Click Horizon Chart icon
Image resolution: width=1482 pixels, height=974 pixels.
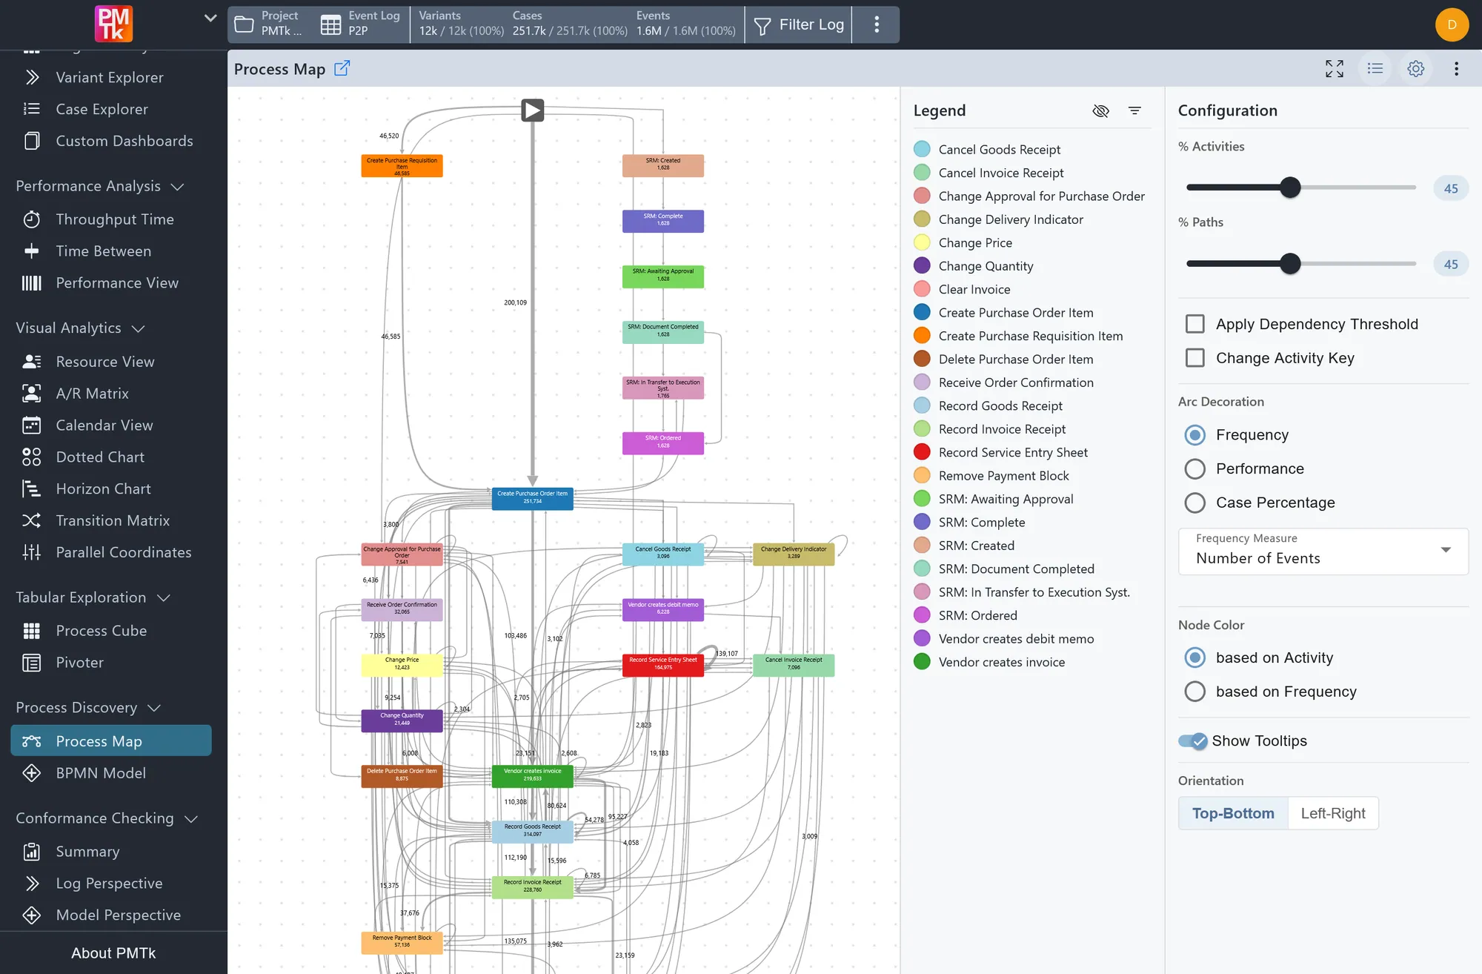coord(32,489)
